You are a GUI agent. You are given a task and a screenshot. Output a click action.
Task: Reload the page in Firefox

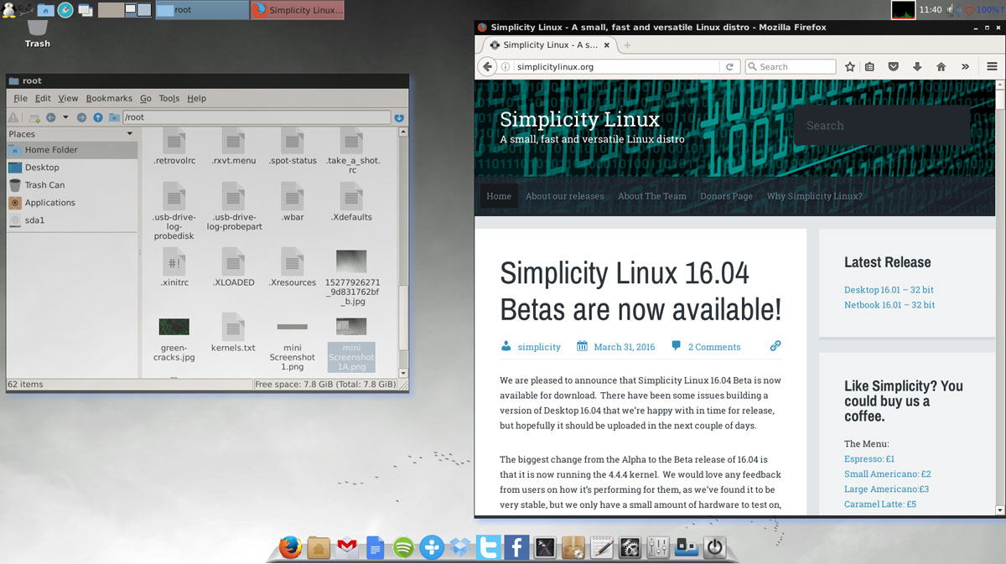(x=729, y=66)
